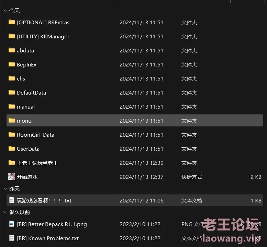Click the date of Known Problems.txt
Viewport: 267px width, 247px height.
click(140, 238)
